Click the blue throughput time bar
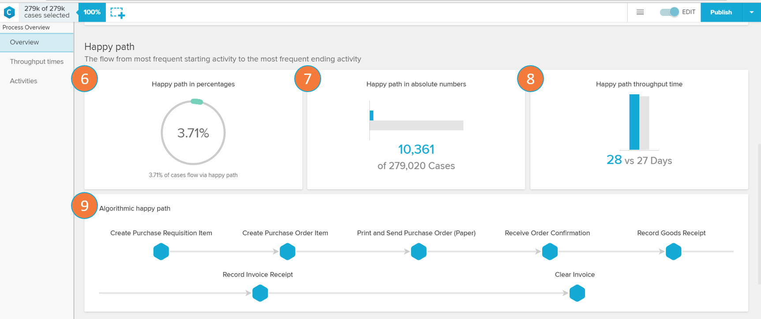This screenshot has height=319, width=761. [634, 122]
